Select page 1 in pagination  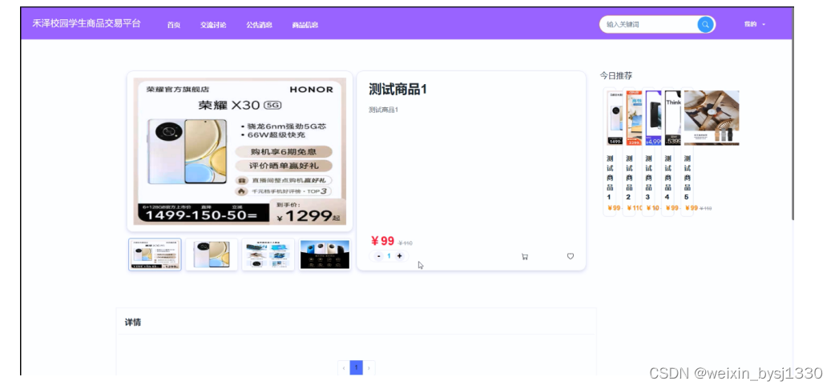tap(357, 367)
